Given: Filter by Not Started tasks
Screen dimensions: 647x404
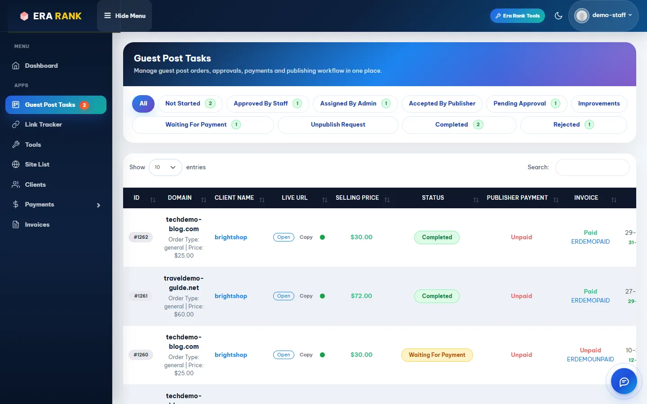Looking at the screenshot, I should pos(190,104).
